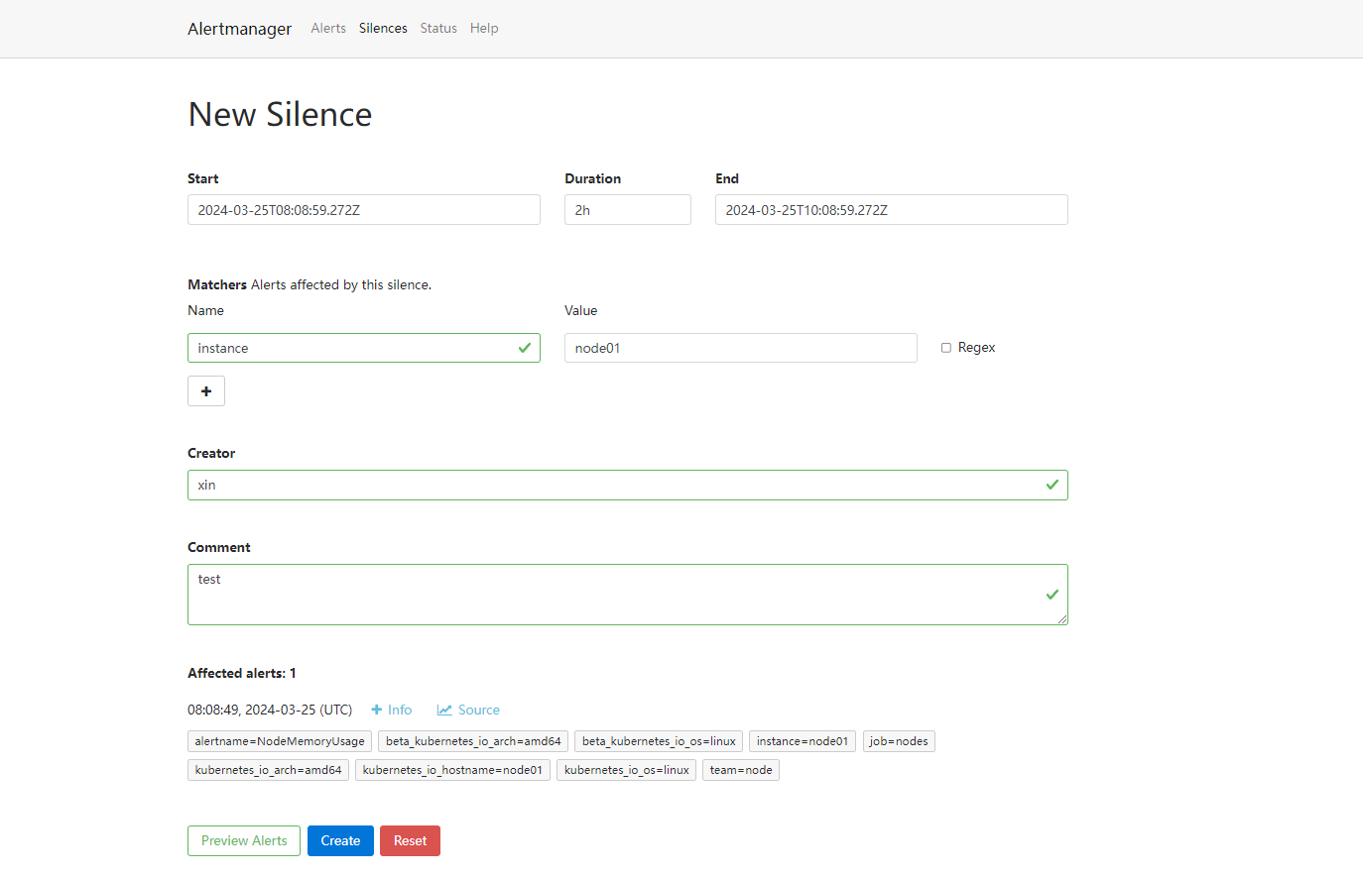Click the chart icon beside Source
Image resolution: width=1363 pixels, height=878 pixels.
coord(444,710)
